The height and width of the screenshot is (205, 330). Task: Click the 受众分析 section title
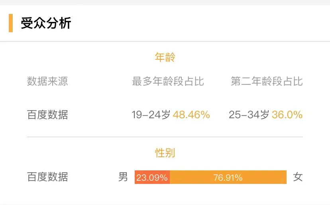[46, 23]
